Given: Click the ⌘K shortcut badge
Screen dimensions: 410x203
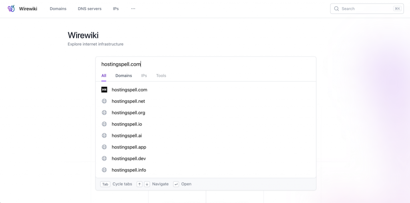Looking at the screenshot, I should pos(397,9).
